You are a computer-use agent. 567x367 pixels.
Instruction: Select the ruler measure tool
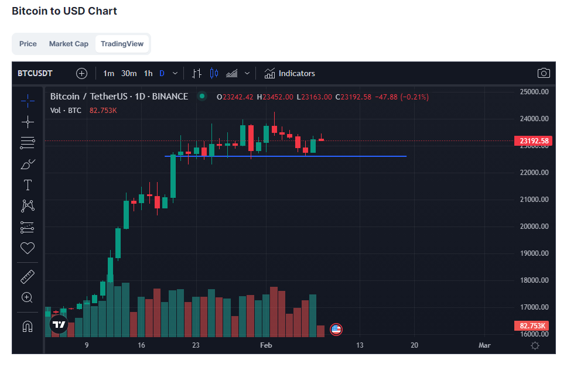pyautogui.click(x=28, y=276)
